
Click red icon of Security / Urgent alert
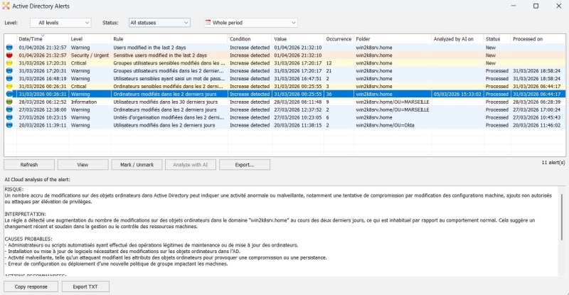pos(9,55)
